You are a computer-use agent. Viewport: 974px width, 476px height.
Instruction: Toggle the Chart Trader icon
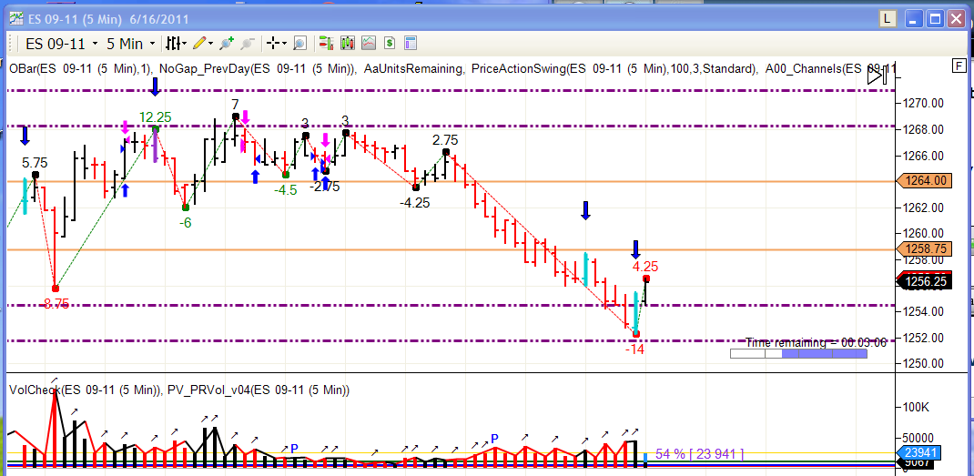[326, 43]
